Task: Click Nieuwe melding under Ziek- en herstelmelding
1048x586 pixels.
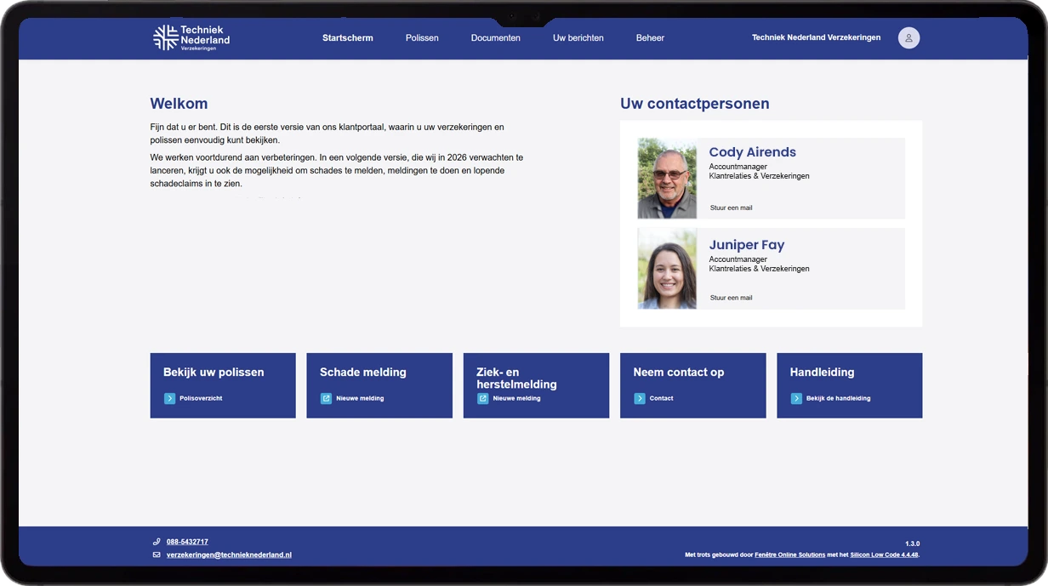Action: click(516, 398)
